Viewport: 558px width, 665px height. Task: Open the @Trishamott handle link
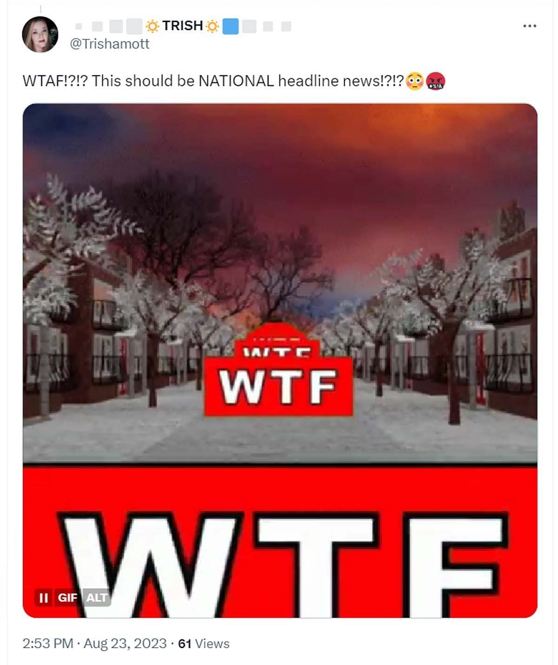click(109, 44)
